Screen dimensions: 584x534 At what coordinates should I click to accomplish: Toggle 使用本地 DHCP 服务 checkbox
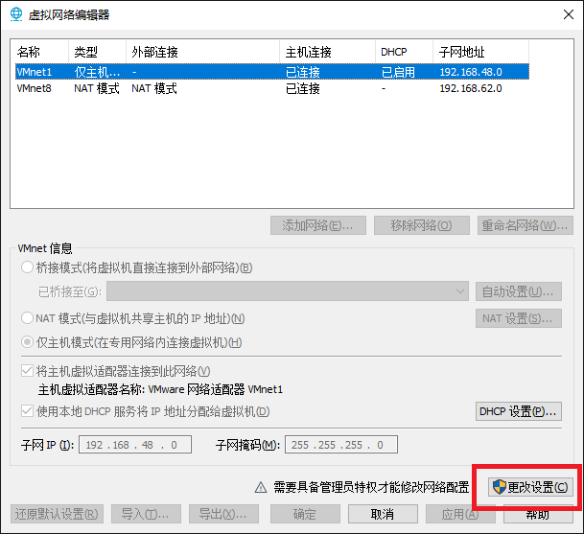pyautogui.click(x=27, y=411)
